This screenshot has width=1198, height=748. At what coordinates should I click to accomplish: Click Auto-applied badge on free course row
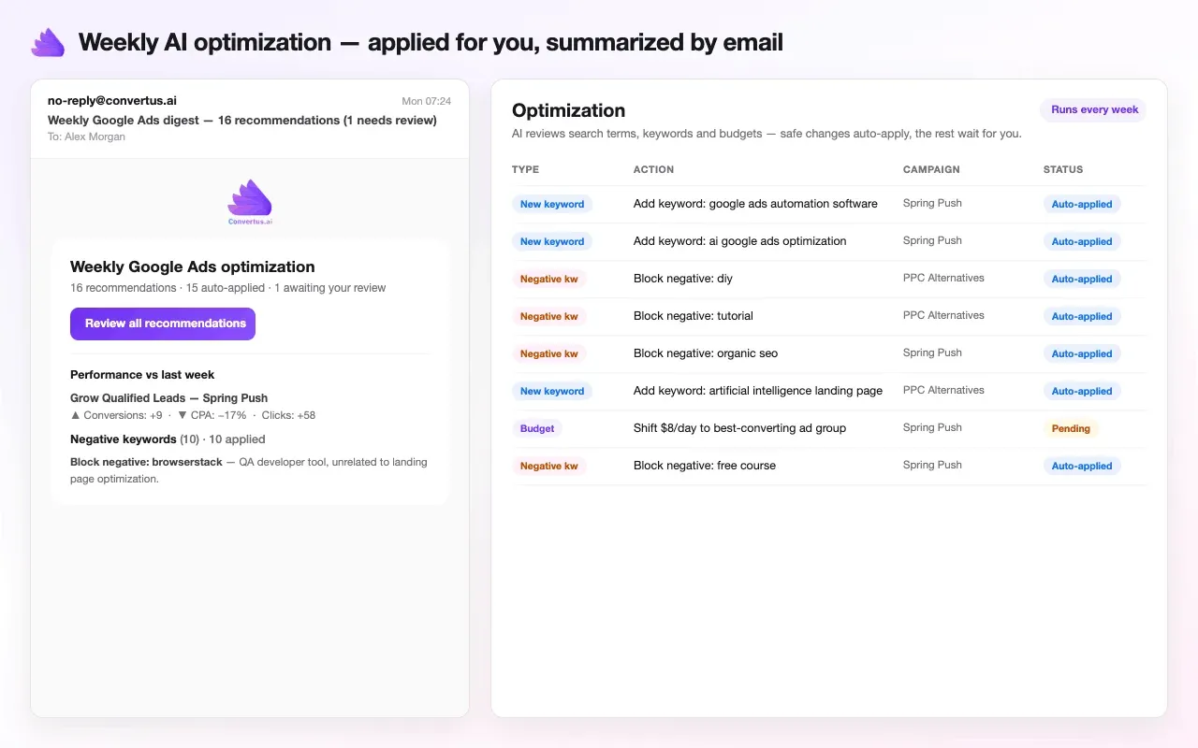coord(1082,466)
